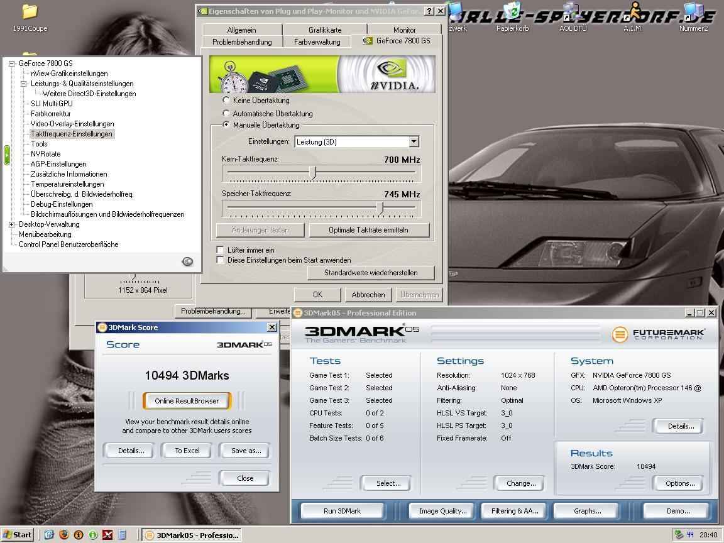Open Firefox from the quick launch bar

[x=63, y=535]
